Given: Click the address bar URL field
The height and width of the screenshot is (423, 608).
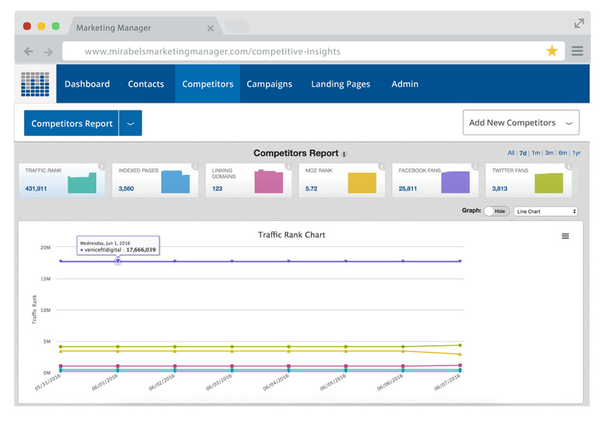Looking at the screenshot, I should 313,51.
